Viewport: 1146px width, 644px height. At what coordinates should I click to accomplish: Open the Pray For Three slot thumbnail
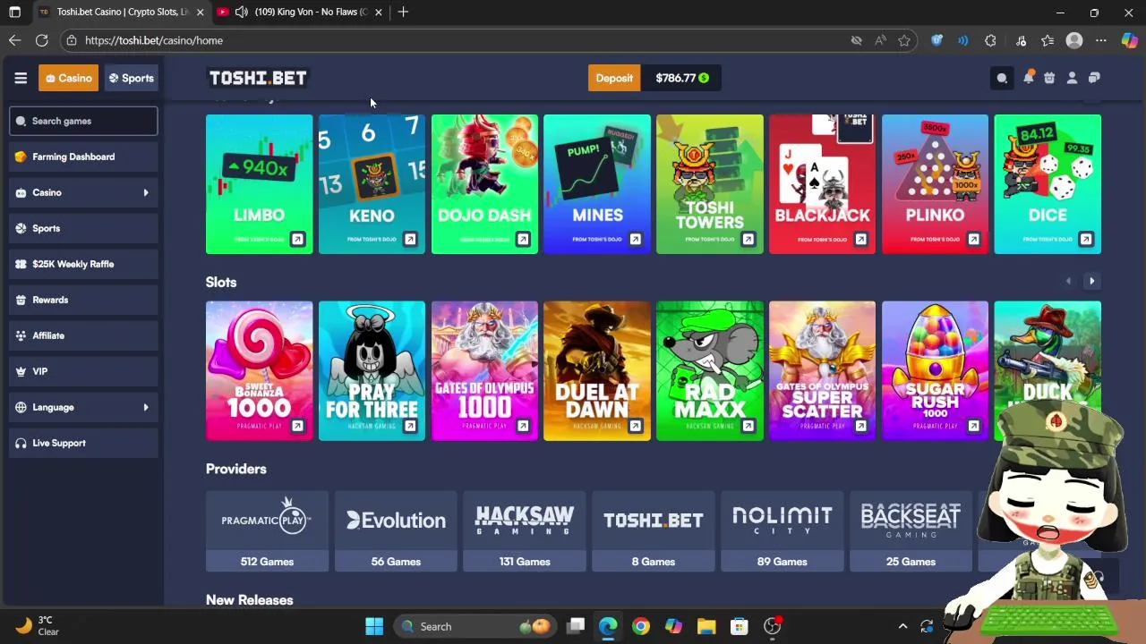tap(372, 371)
